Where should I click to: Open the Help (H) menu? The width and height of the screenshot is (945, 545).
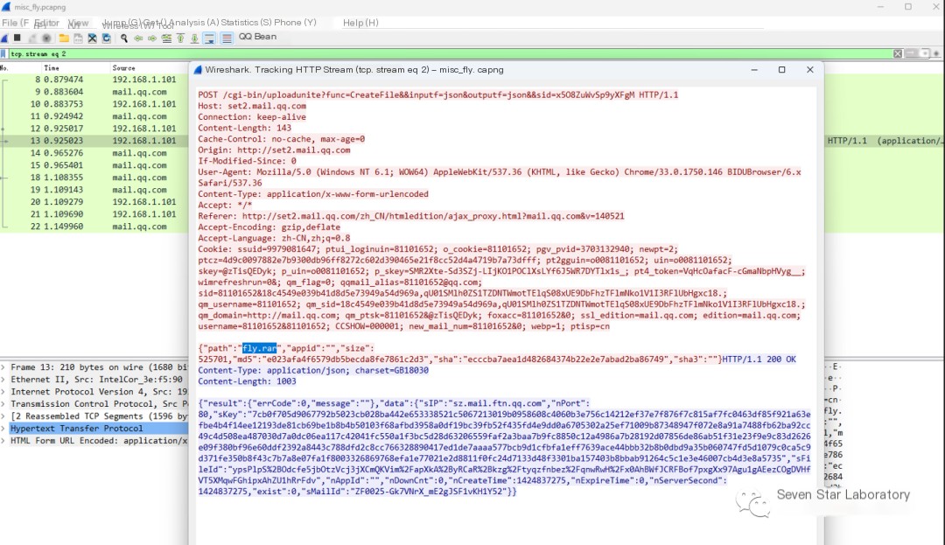(360, 23)
